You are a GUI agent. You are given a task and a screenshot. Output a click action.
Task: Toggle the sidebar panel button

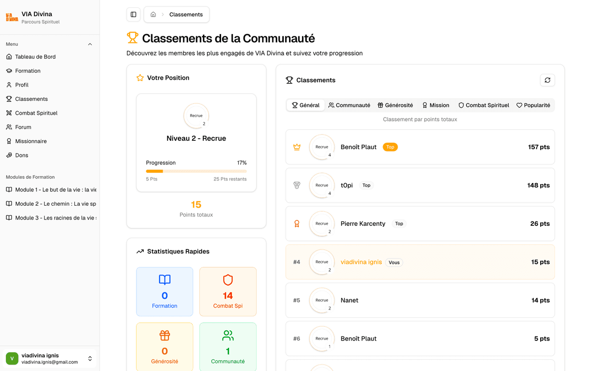[x=133, y=14]
